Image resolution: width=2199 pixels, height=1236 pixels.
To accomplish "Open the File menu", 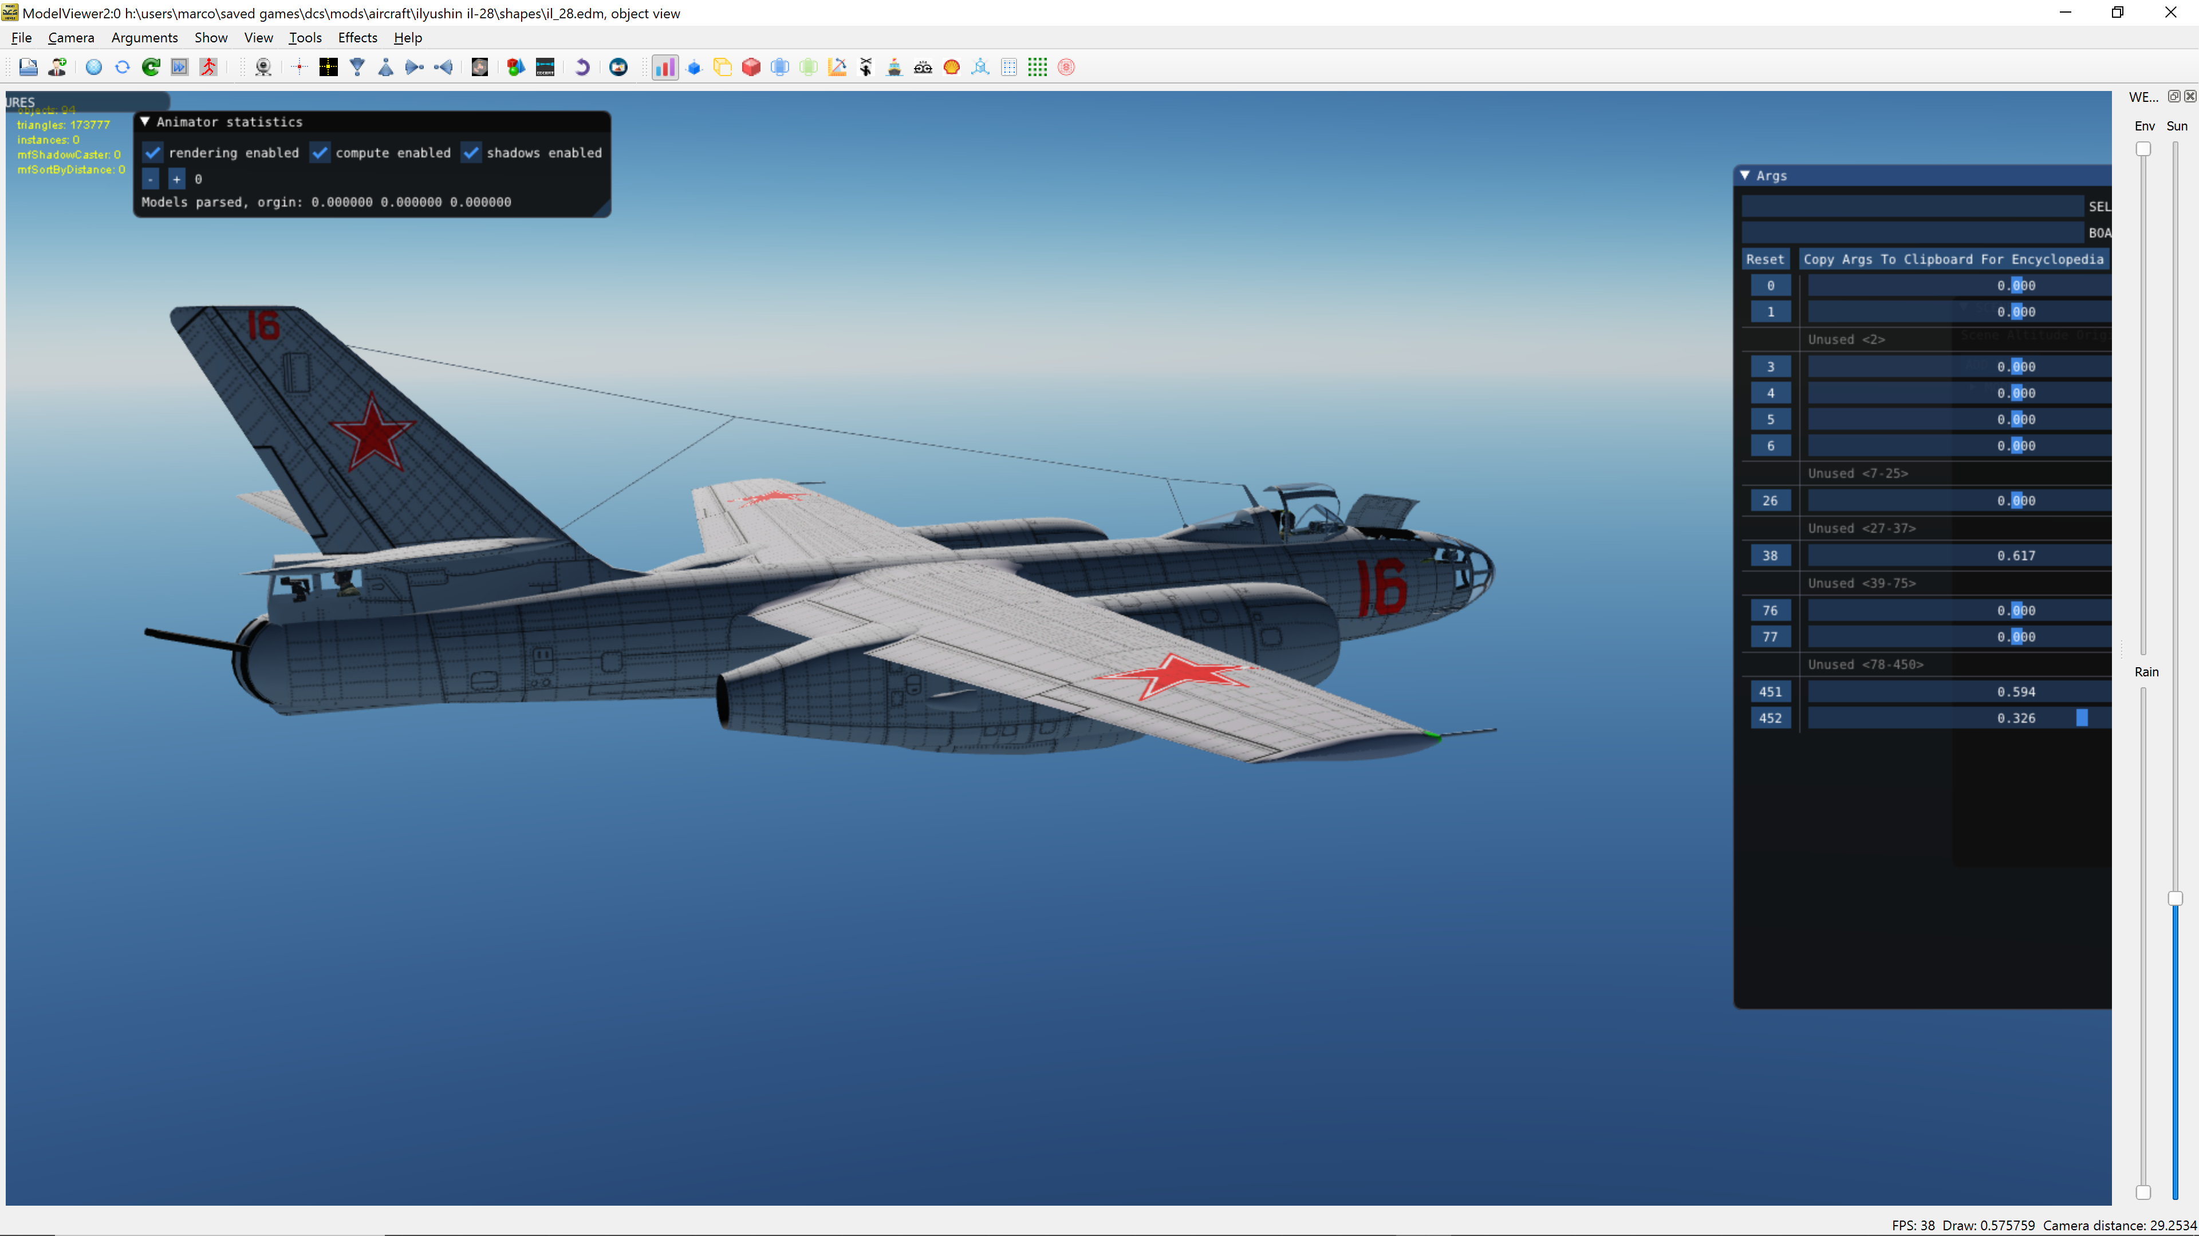I will click(21, 38).
